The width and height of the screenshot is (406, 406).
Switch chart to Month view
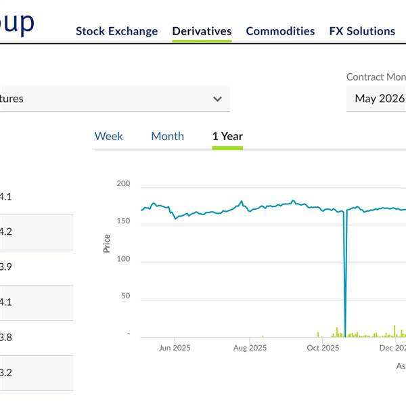[167, 136]
